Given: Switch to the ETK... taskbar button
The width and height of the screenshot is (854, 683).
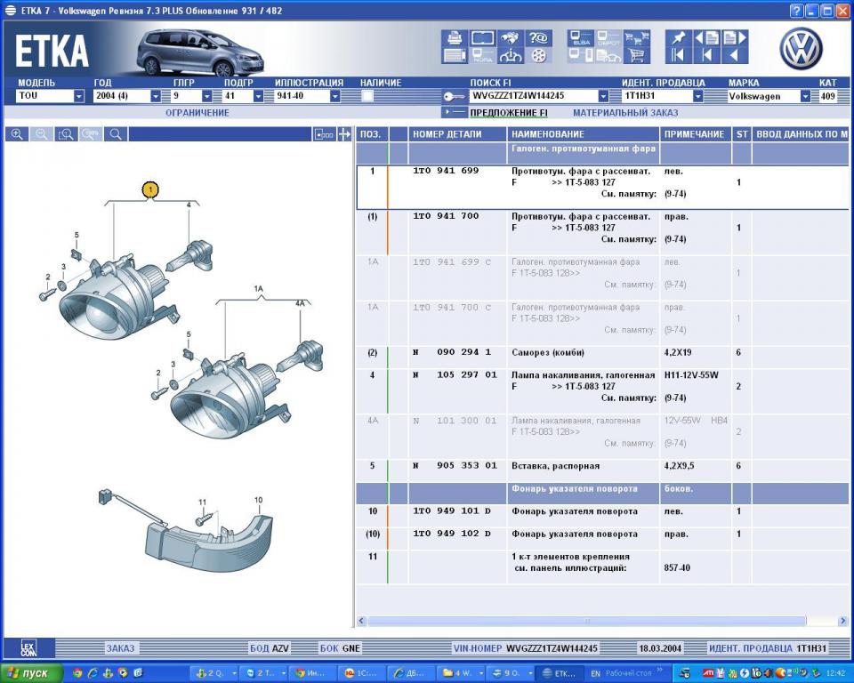Looking at the screenshot, I should point(558,673).
